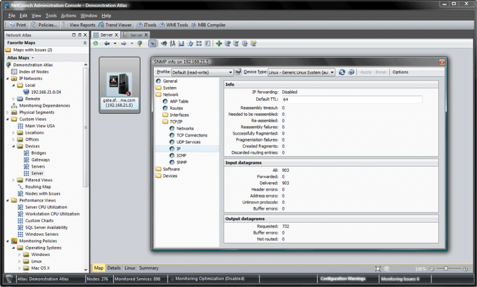
Task: Collapse the Favorite Maps section chevron
Action: coord(85,43)
